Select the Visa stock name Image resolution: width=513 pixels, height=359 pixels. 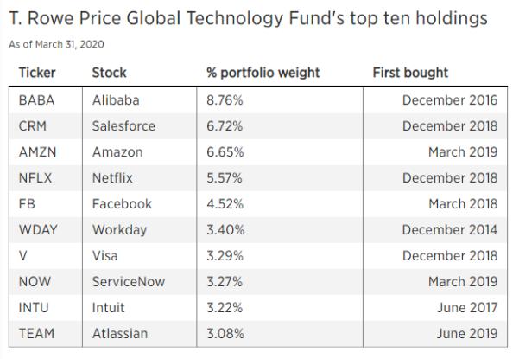coord(104,256)
